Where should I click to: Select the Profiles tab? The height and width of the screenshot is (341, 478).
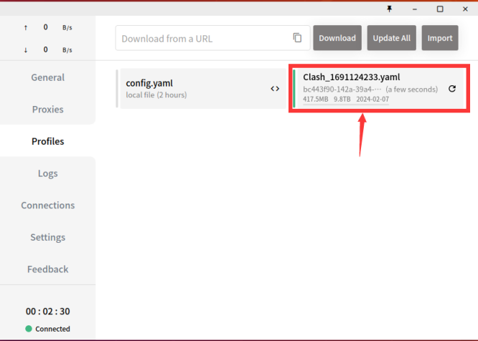click(x=48, y=141)
